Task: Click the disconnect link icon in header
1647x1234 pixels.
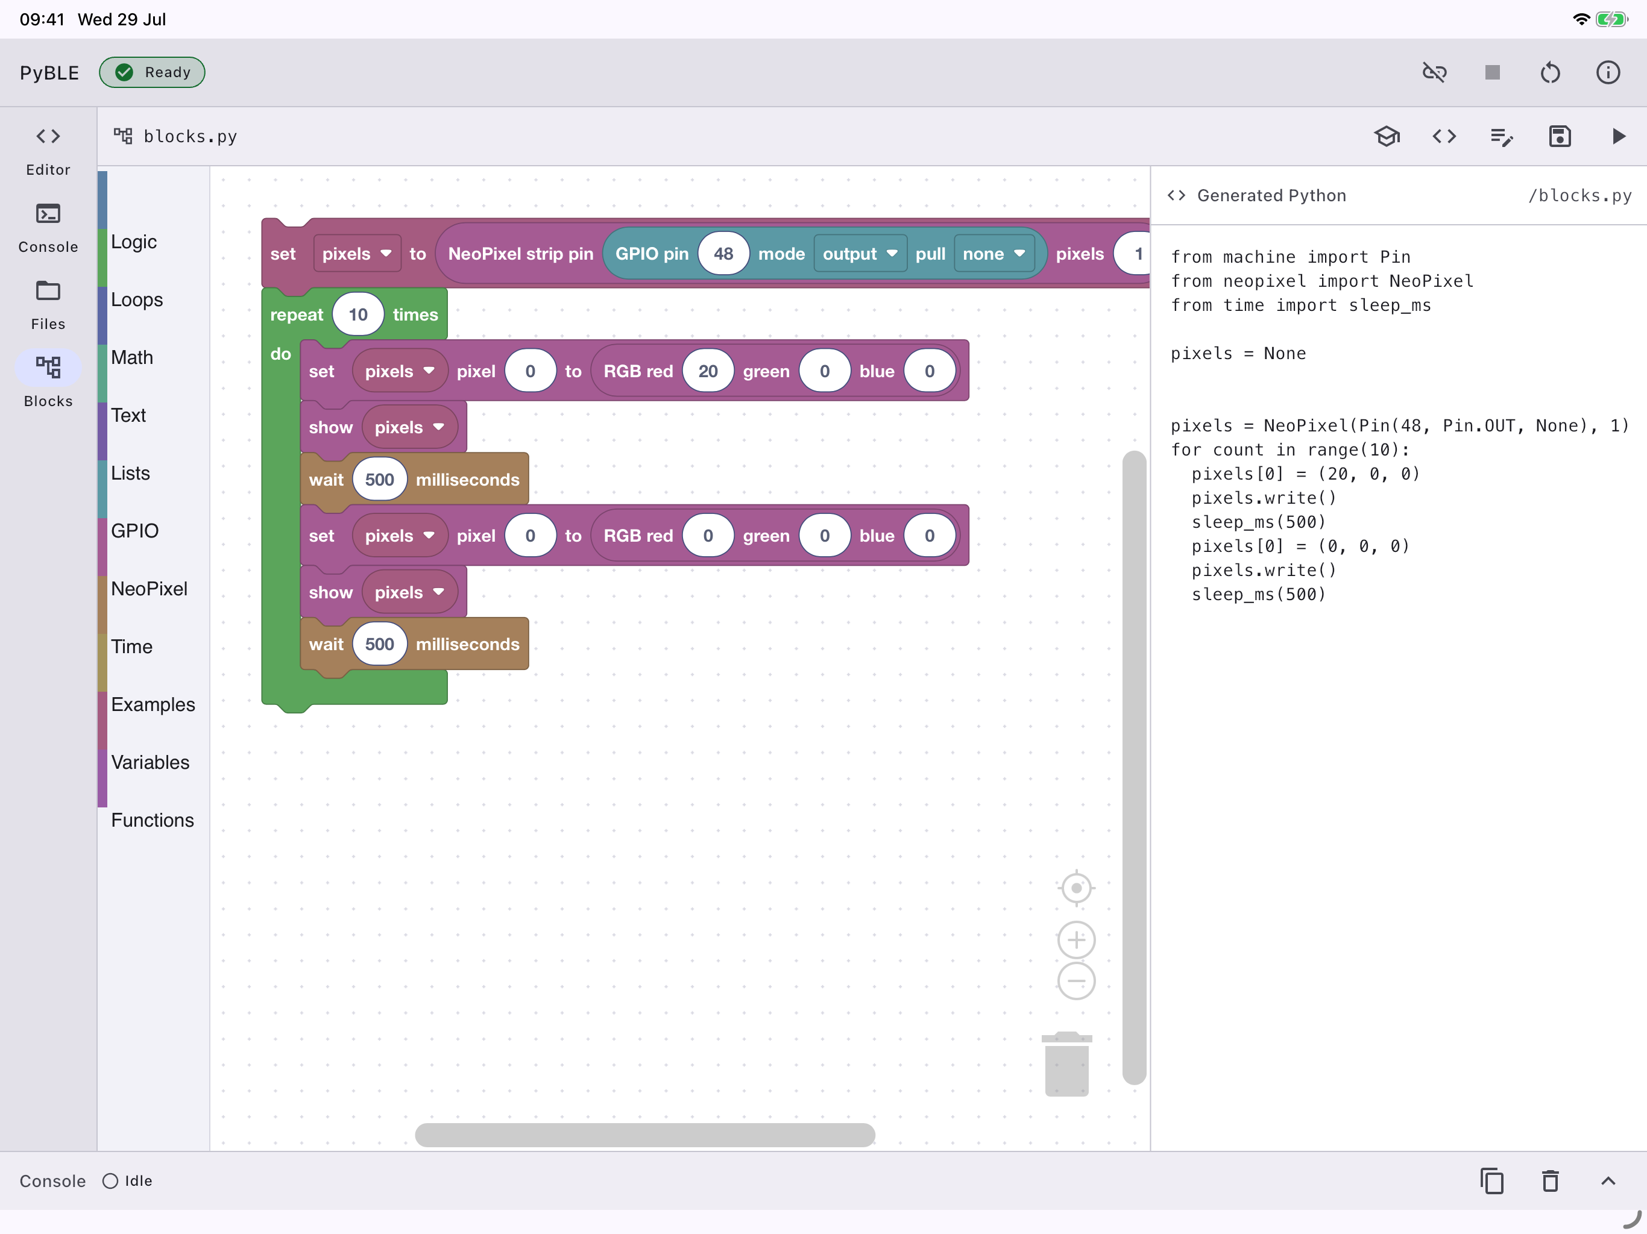Action: click(1434, 72)
